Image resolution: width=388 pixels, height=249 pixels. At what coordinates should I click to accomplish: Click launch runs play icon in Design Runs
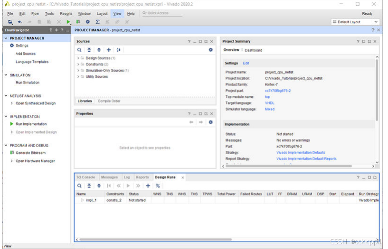(128, 186)
